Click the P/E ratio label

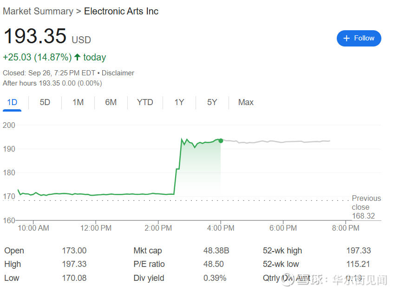(x=149, y=264)
